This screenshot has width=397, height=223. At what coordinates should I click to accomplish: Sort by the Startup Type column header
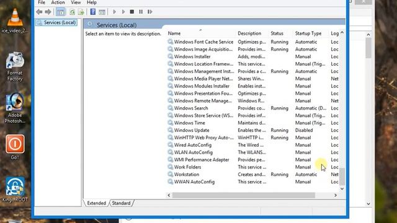tap(308, 33)
